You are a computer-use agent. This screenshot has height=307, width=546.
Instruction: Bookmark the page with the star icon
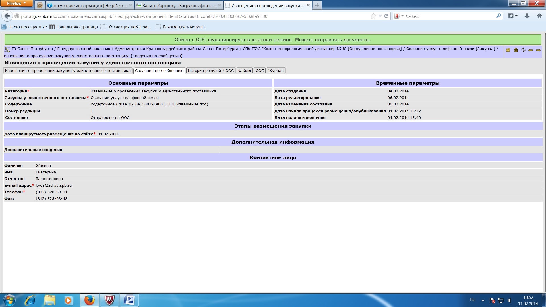(x=373, y=16)
